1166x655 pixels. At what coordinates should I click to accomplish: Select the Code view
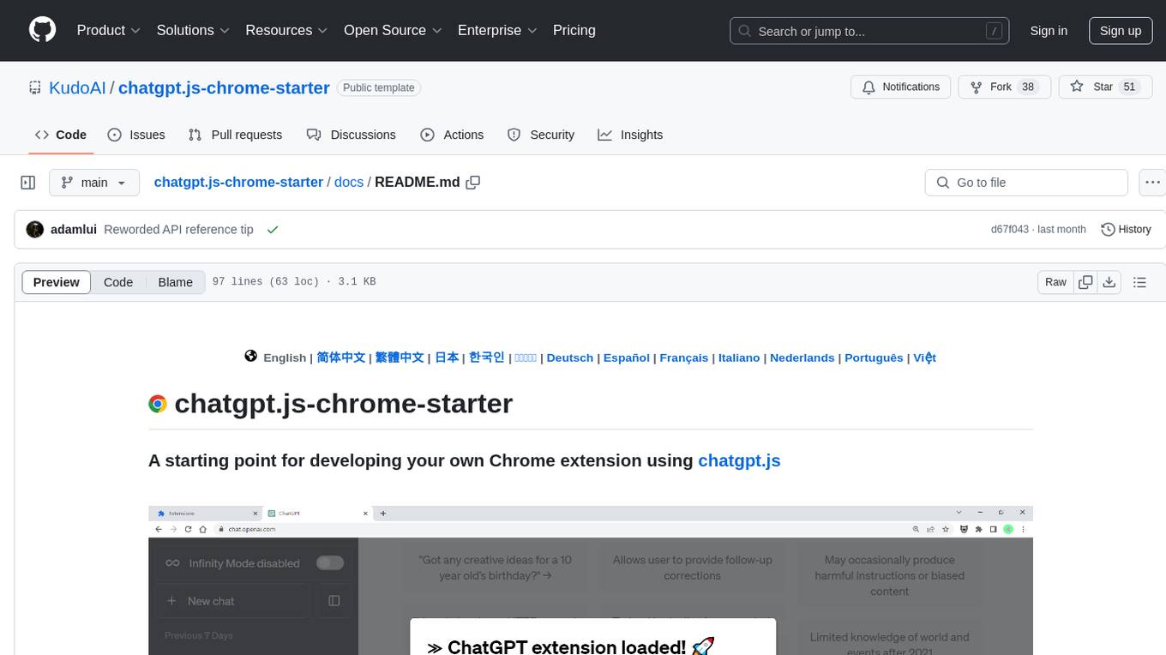click(x=118, y=282)
